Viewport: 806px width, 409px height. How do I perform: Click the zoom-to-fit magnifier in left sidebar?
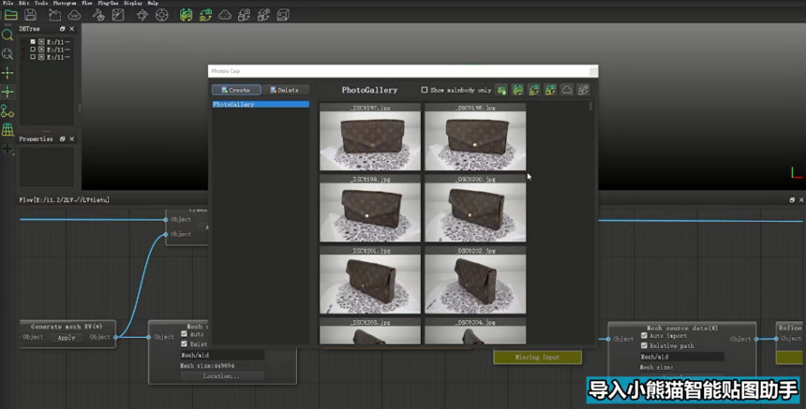7,54
